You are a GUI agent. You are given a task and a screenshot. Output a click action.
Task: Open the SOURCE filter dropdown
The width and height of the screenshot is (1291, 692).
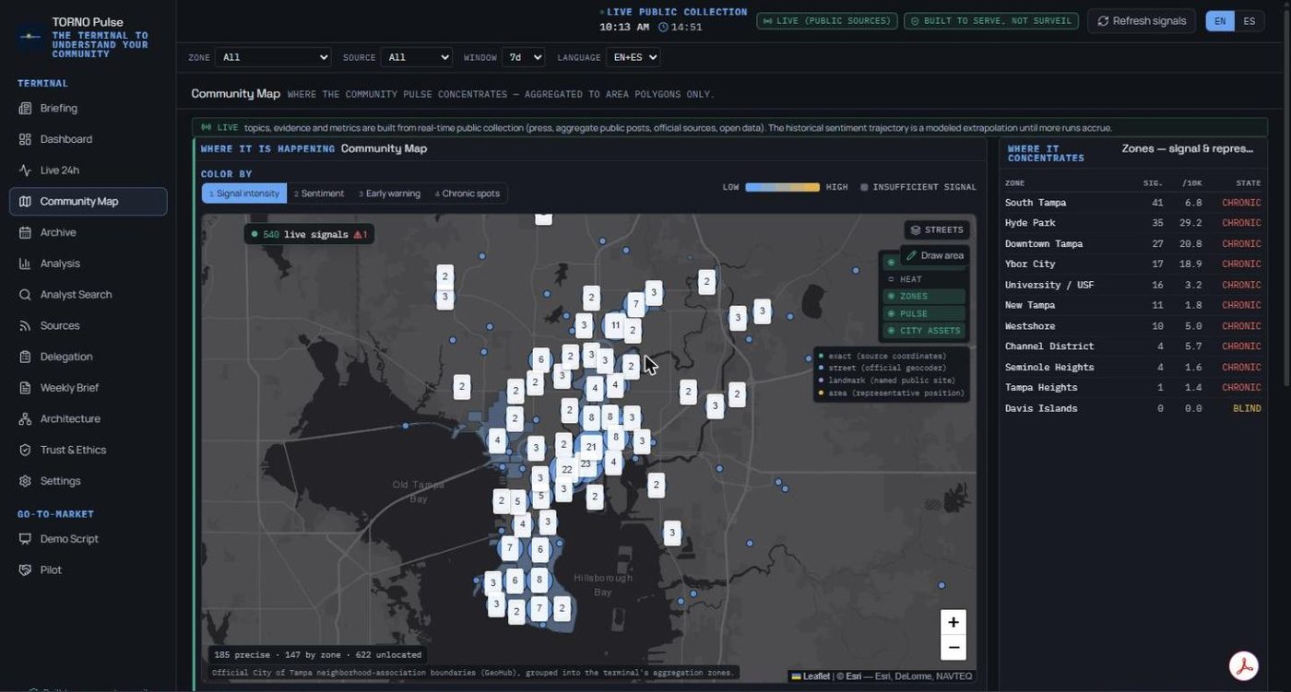416,57
